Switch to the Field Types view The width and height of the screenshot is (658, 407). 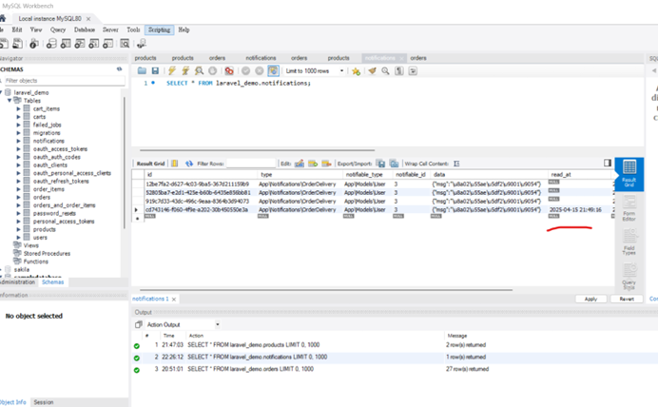(629, 242)
